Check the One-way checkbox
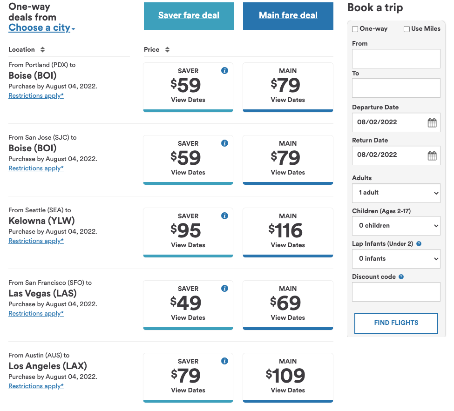 pos(355,29)
